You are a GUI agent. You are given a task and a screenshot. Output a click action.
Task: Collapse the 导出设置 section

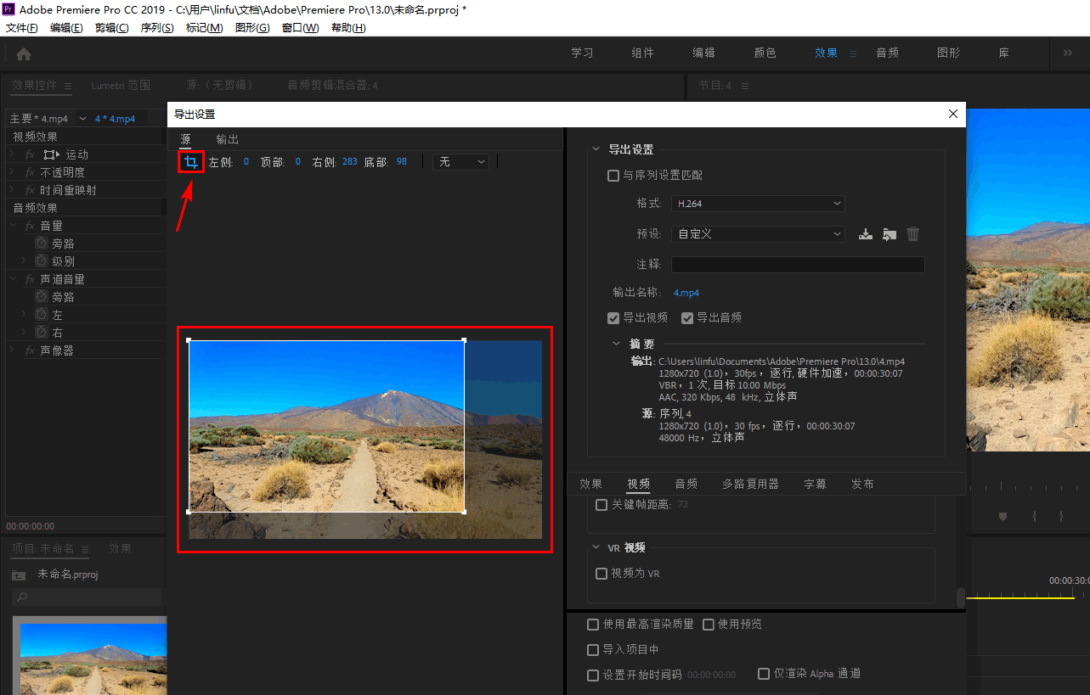[596, 146]
